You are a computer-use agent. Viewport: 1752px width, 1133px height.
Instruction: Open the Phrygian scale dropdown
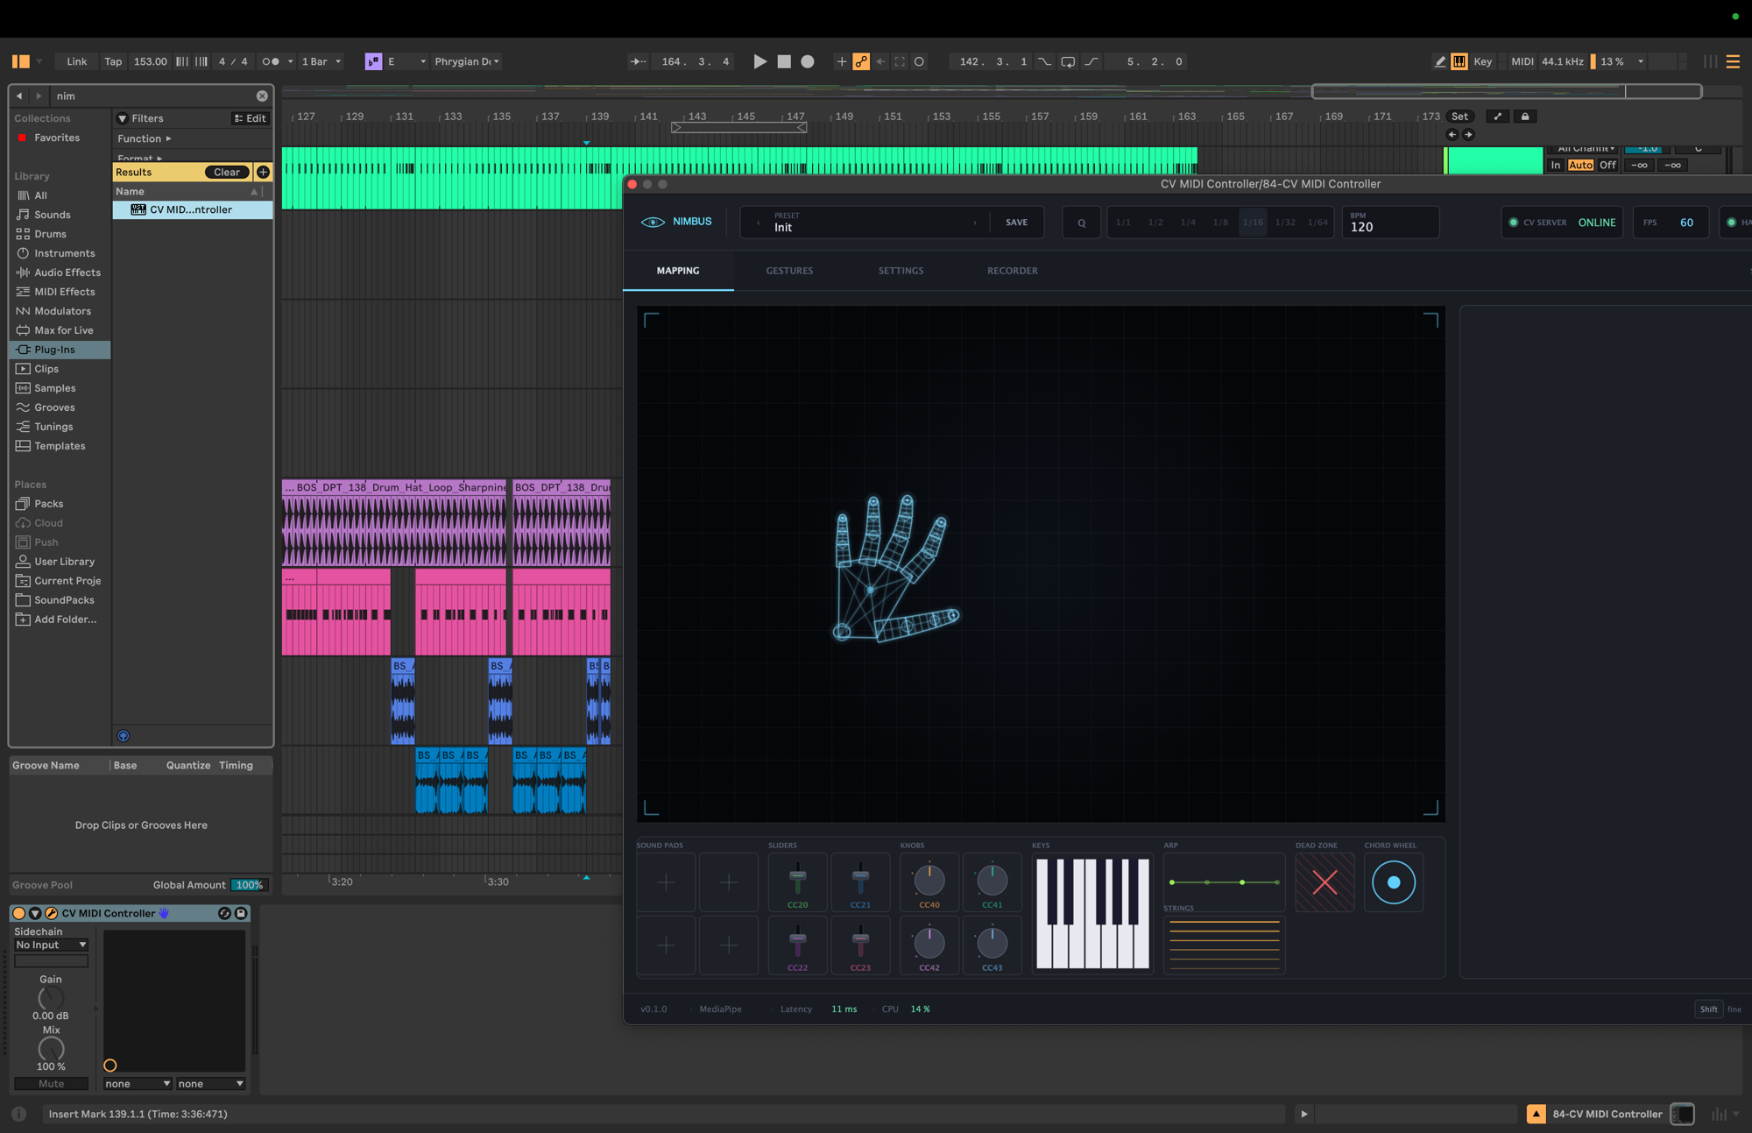[467, 61]
